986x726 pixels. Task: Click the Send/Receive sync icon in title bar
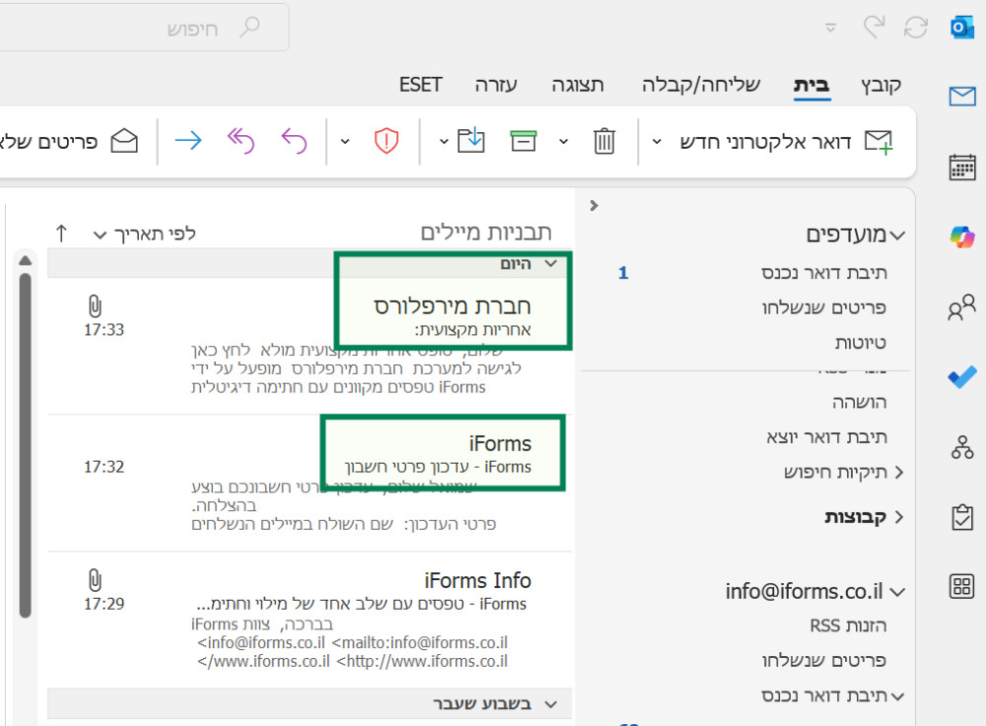click(x=916, y=27)
